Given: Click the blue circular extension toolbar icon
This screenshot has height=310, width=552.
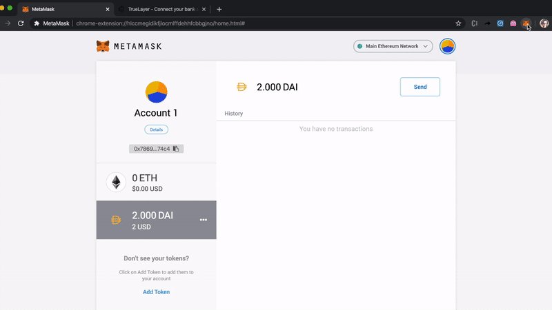Looking at the screenshot, I should click(500, 23).
